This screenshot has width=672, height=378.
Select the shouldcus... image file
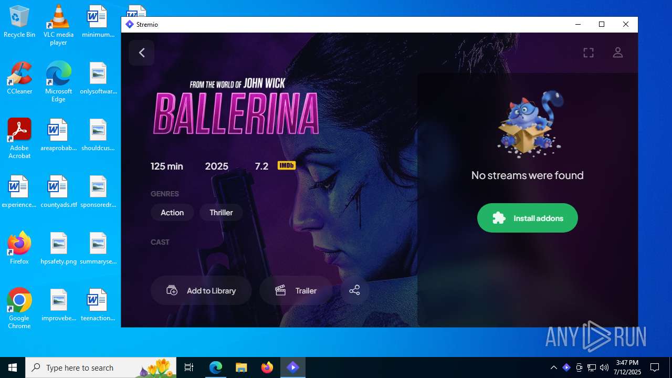click(x=98, y=135)
